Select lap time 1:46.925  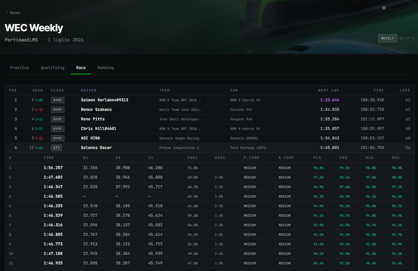[x=53, y=263]
